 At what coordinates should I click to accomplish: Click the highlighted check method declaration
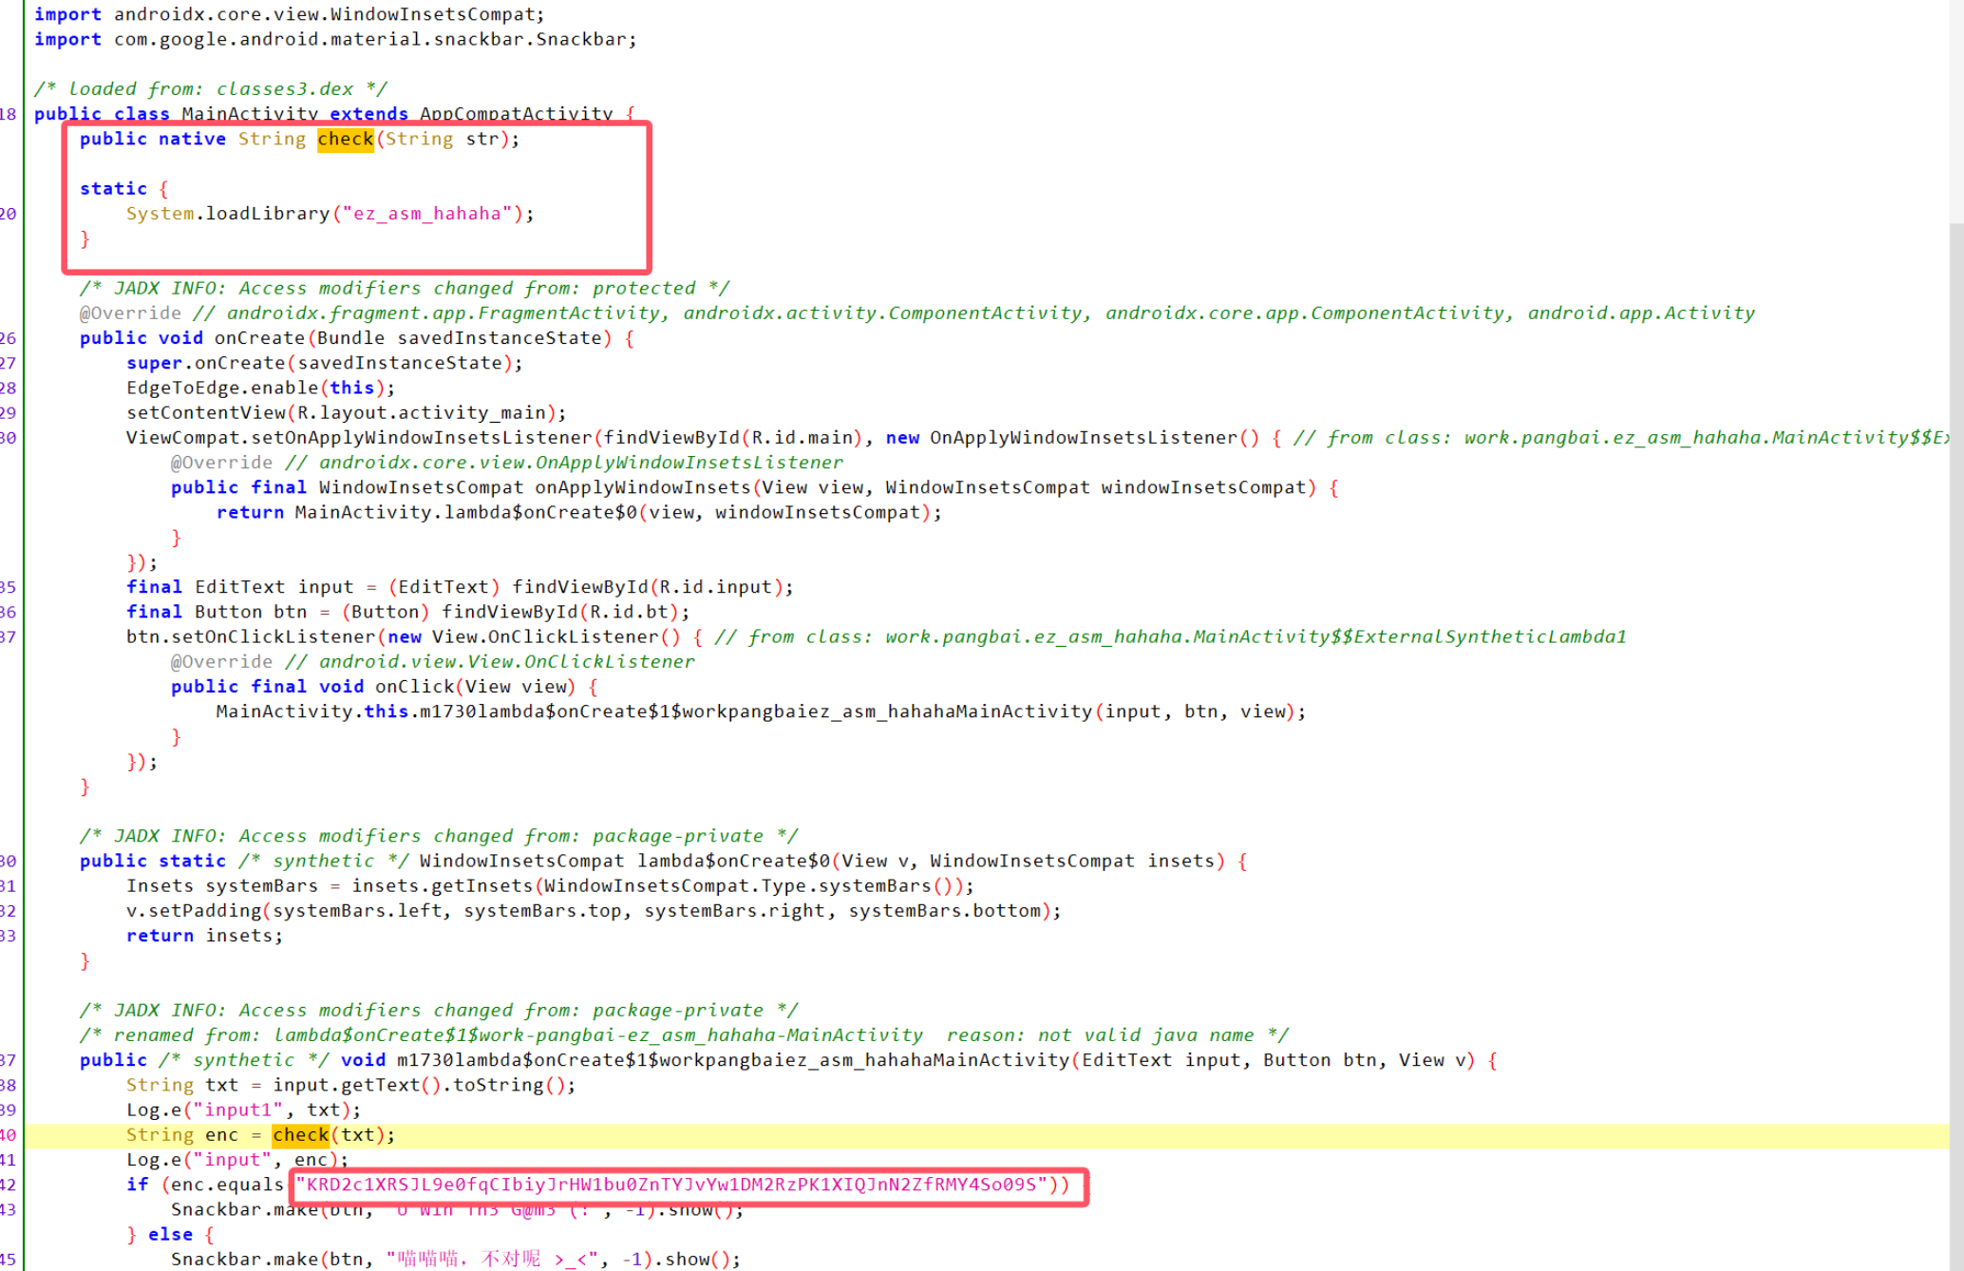point(345,139)
